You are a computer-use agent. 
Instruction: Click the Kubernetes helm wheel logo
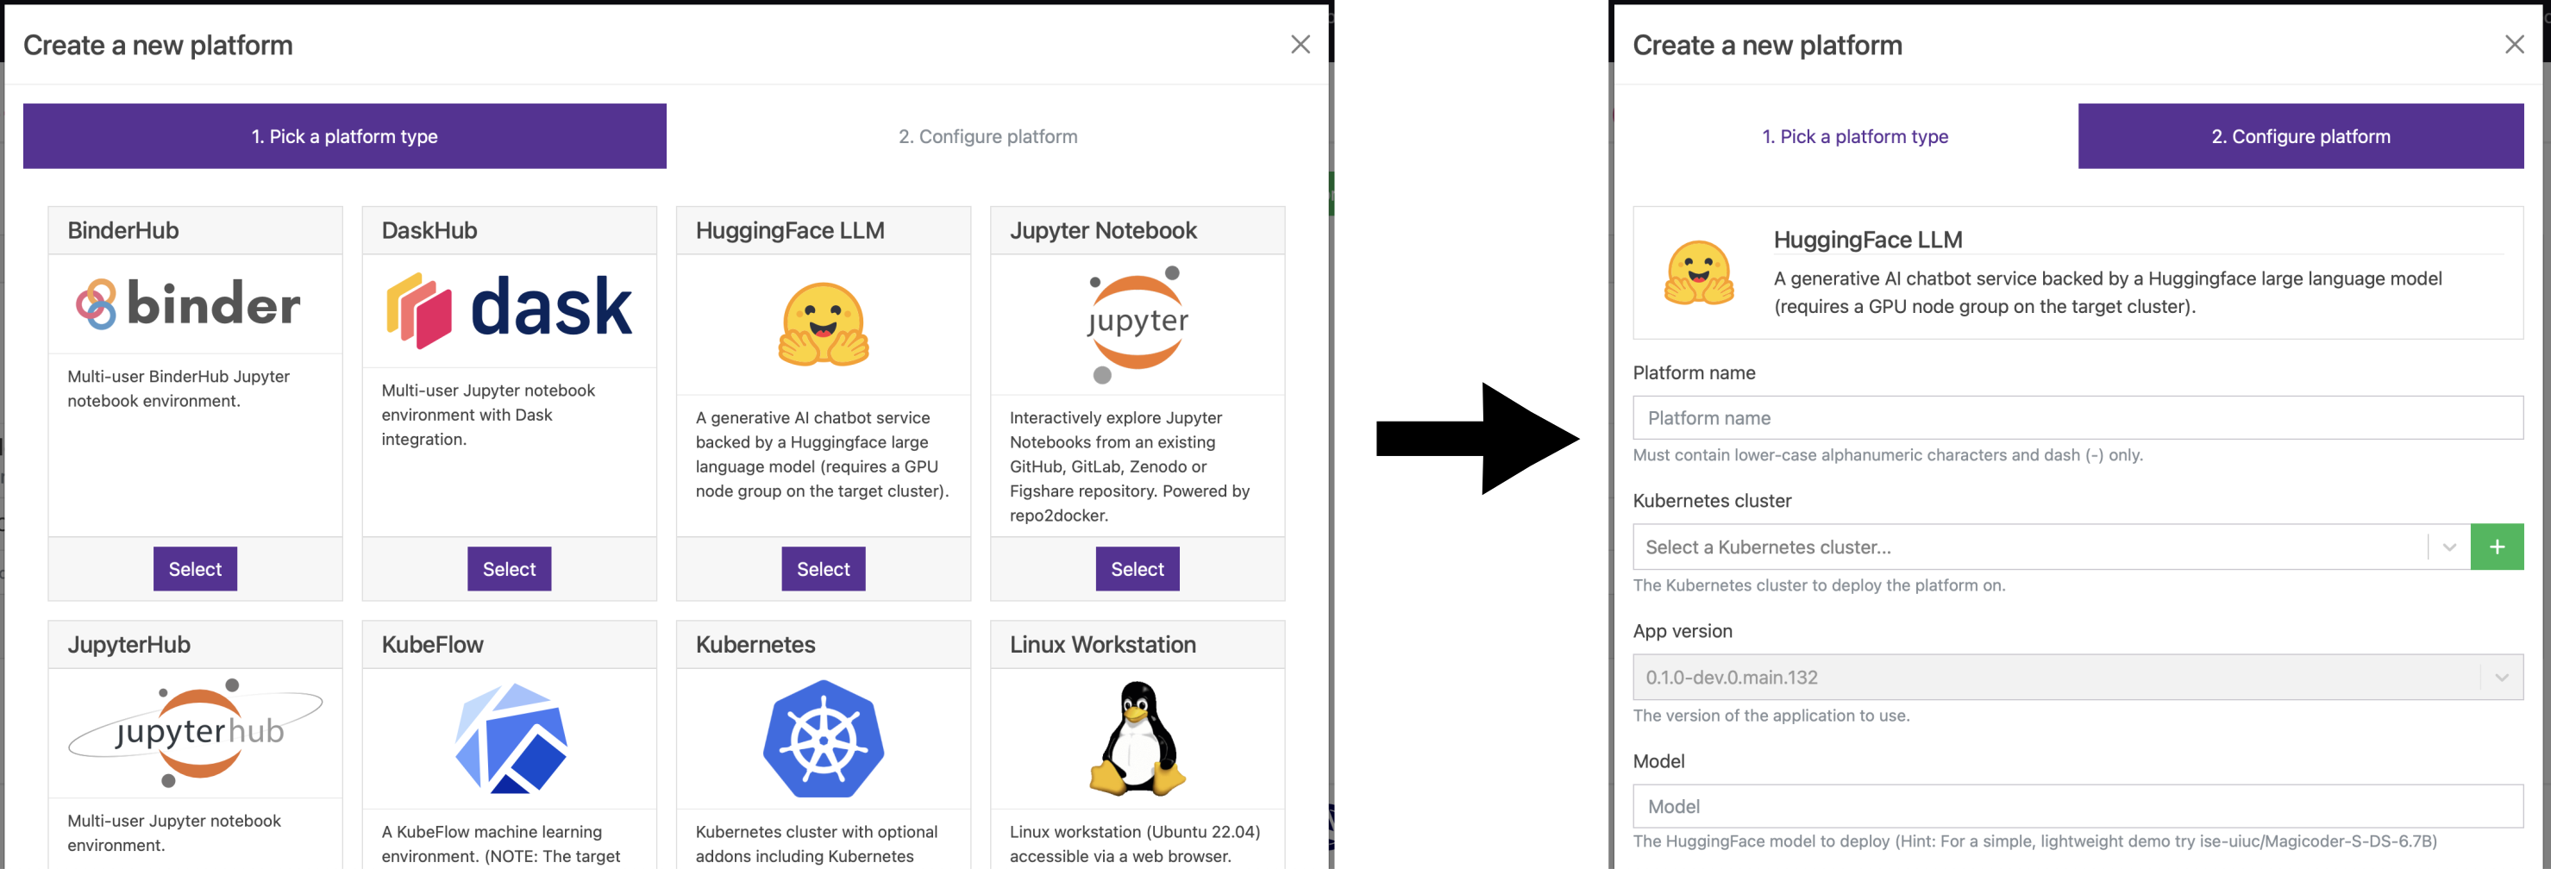[823, 738]
